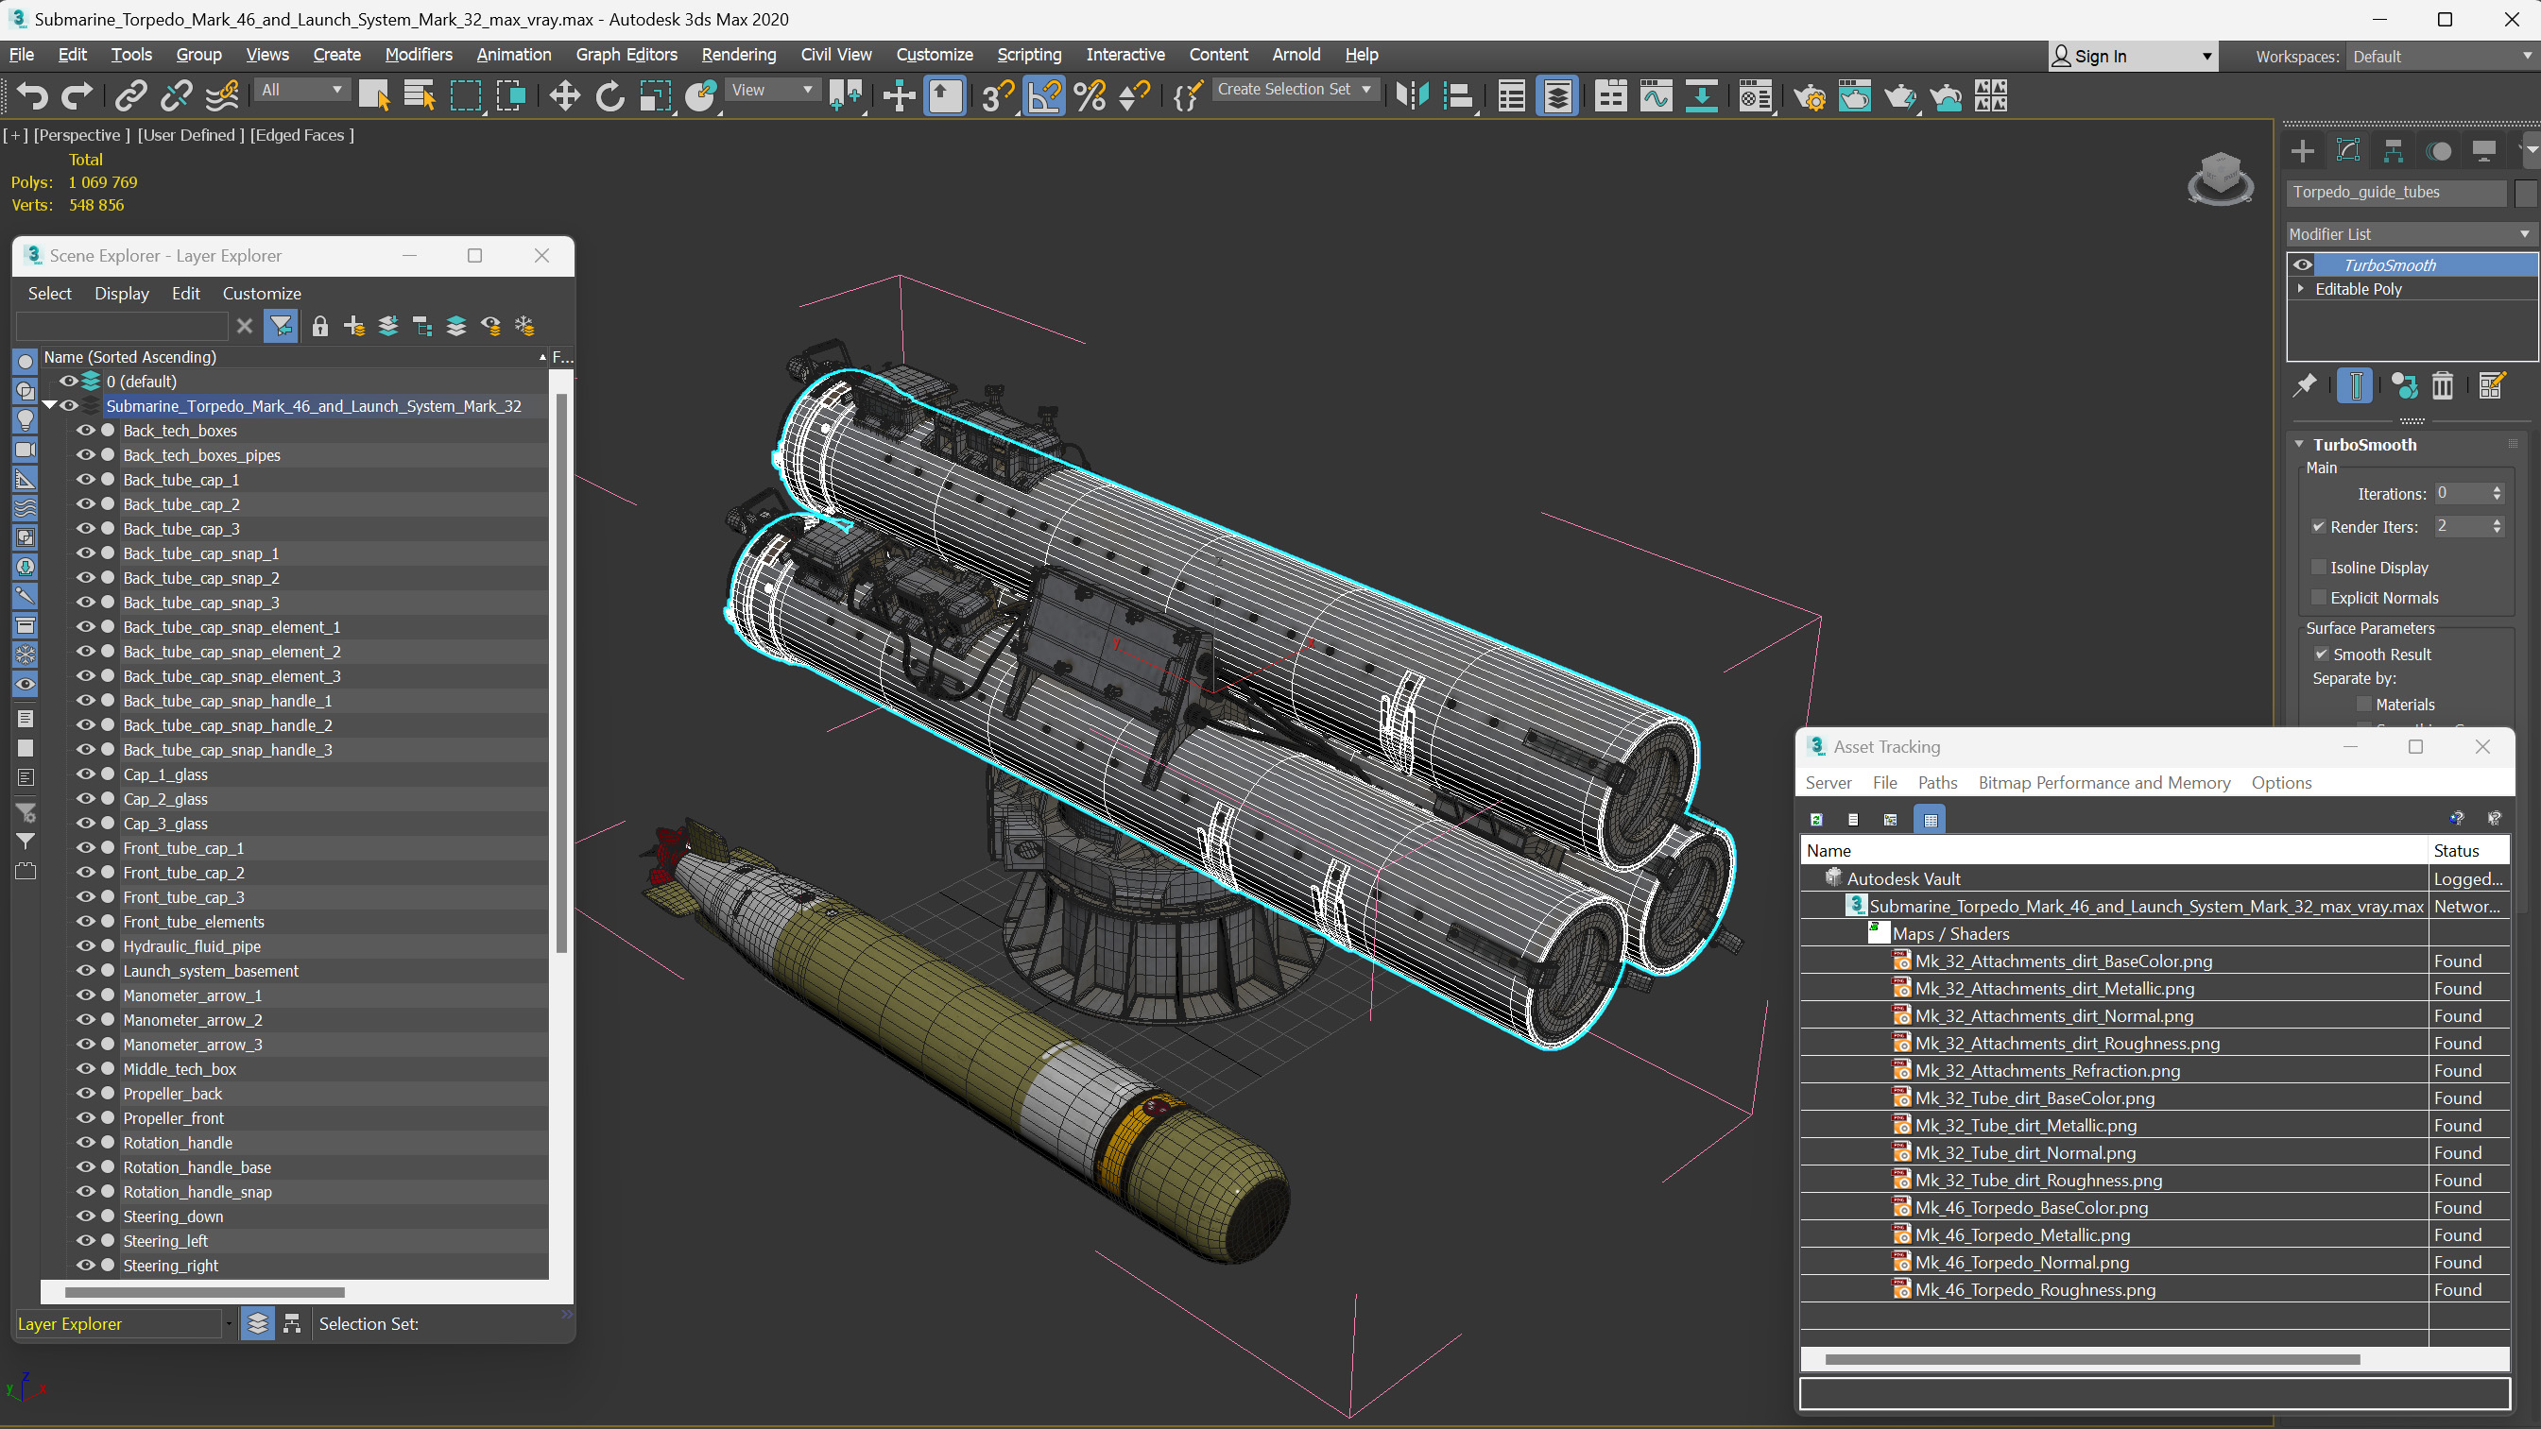Toggle the Angle Snap icon
This screenshot has width=2541, height=1429.
pos(1043,95)
